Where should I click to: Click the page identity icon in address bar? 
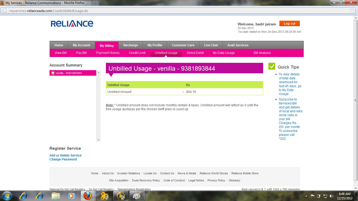pos(4,11)
